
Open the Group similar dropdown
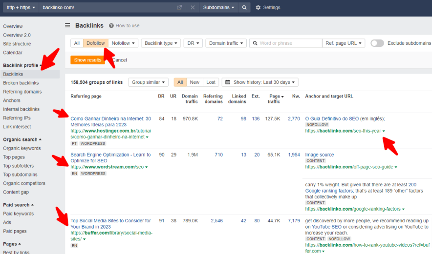(x=149, y=82)
